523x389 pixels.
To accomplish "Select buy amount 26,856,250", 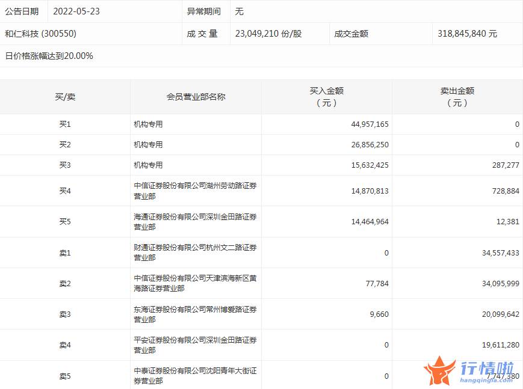I will click(x=370, y=145).
